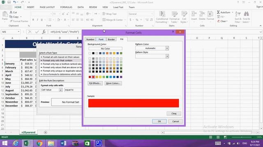This screenshot has width=263, height=147.
Task: Open the DATA ribbon tab
Action: (x=81, y=7)
